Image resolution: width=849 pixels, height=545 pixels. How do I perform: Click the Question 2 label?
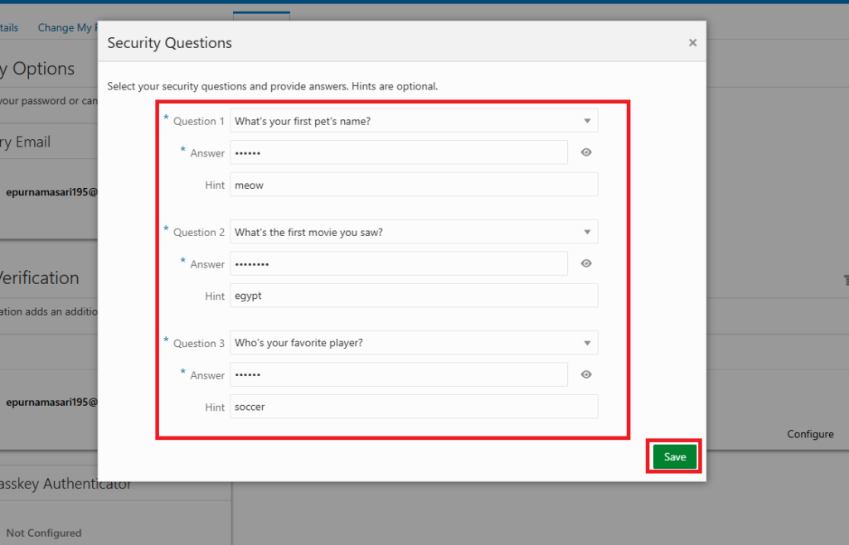coord(198,233)
